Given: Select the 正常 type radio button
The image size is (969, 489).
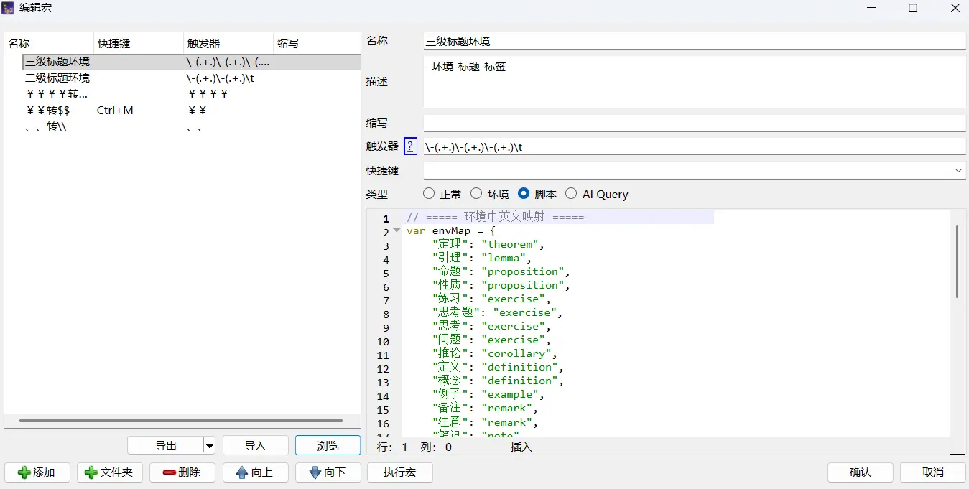Looking at the screenshot, I should pos(429,194).
